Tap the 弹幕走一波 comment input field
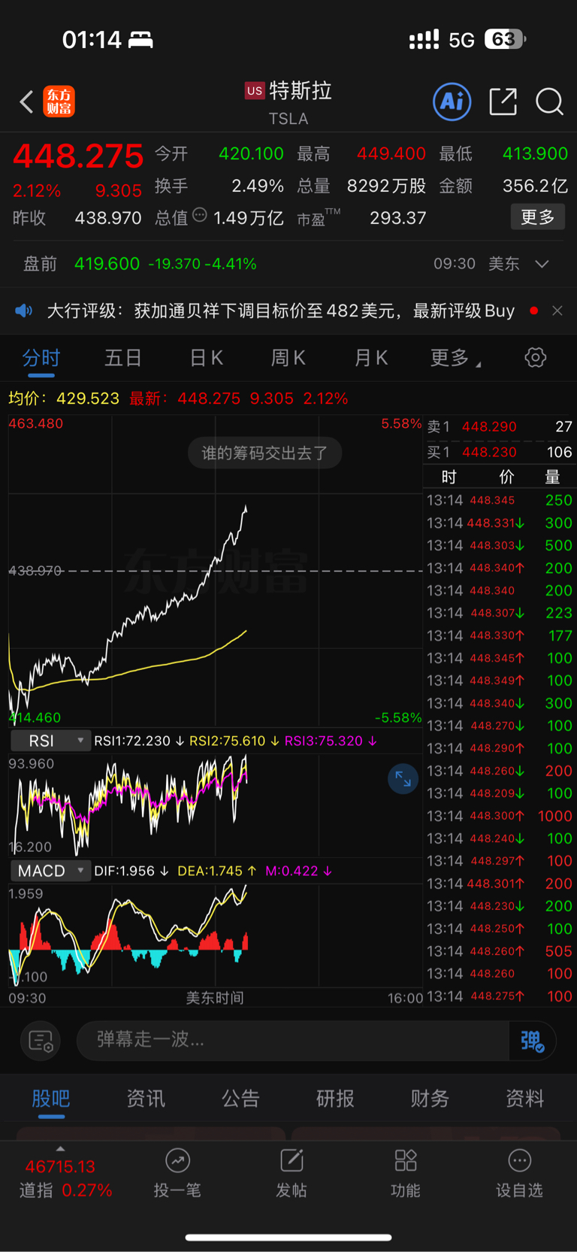This screenshot has height=1252, width=577. pos(293,1040)
